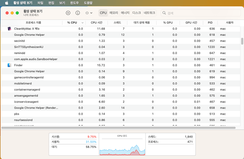244x159 pixels.
Task: Sort by % GPU column
Action: pyautogui.click(x=168, y=23)
